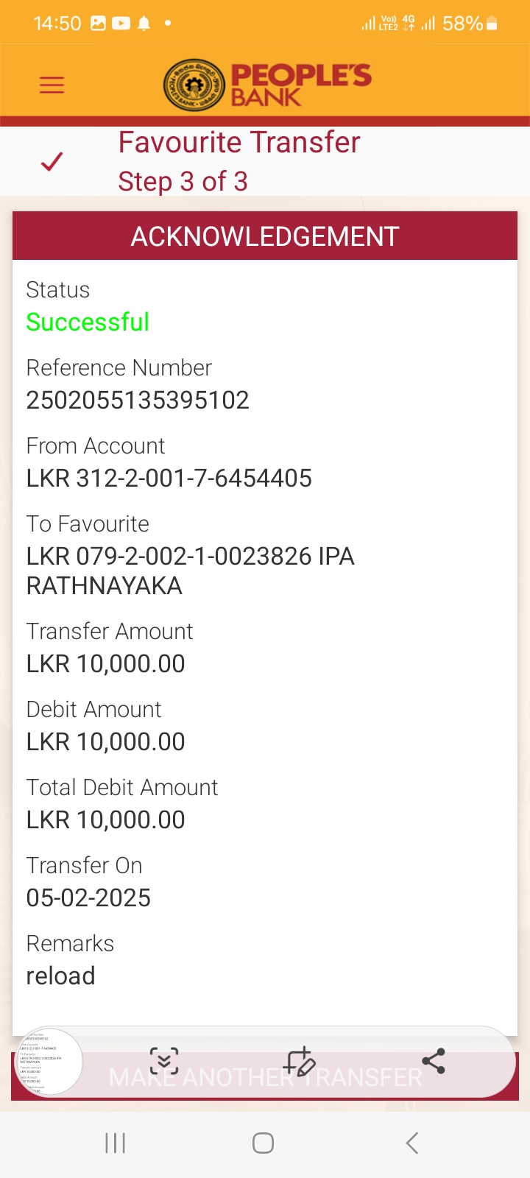The width and height of the screenshot is (530, 1178).
Task: Tap the green Successful status text
Action: pos(88,322)
